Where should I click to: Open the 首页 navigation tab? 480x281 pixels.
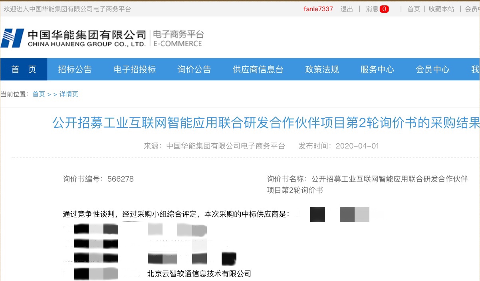click(x=24, y=69)
